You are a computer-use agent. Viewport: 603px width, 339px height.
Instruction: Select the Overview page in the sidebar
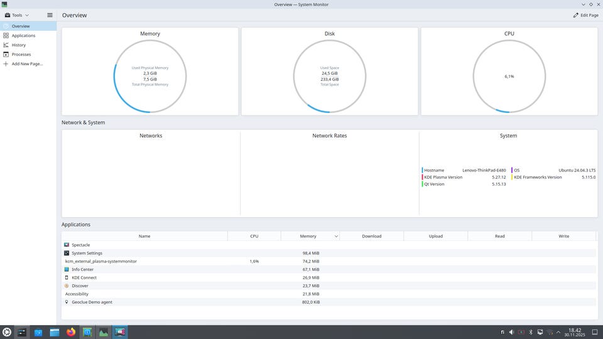28,26
